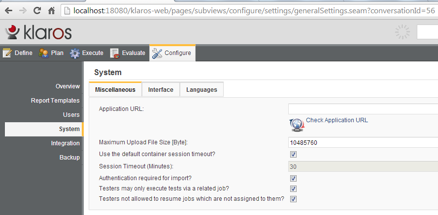Reload the page with refresh icon
The height and width of the screenshot is (215, 438).
coord(37,10)
